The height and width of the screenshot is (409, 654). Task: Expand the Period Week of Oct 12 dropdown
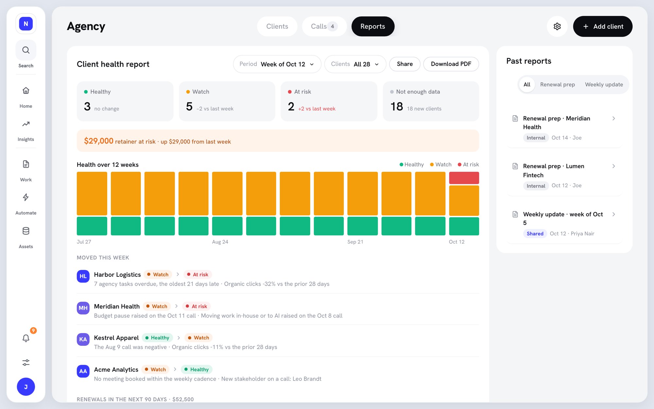277,64
